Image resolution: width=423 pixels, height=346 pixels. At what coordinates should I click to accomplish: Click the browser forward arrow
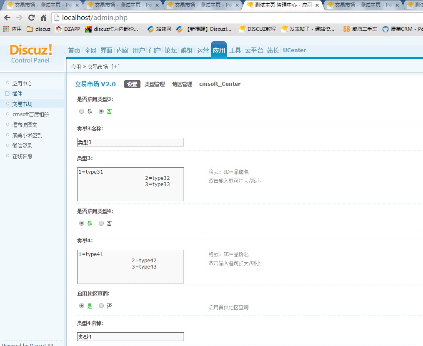pyautogui.click(x=19, y=18)
